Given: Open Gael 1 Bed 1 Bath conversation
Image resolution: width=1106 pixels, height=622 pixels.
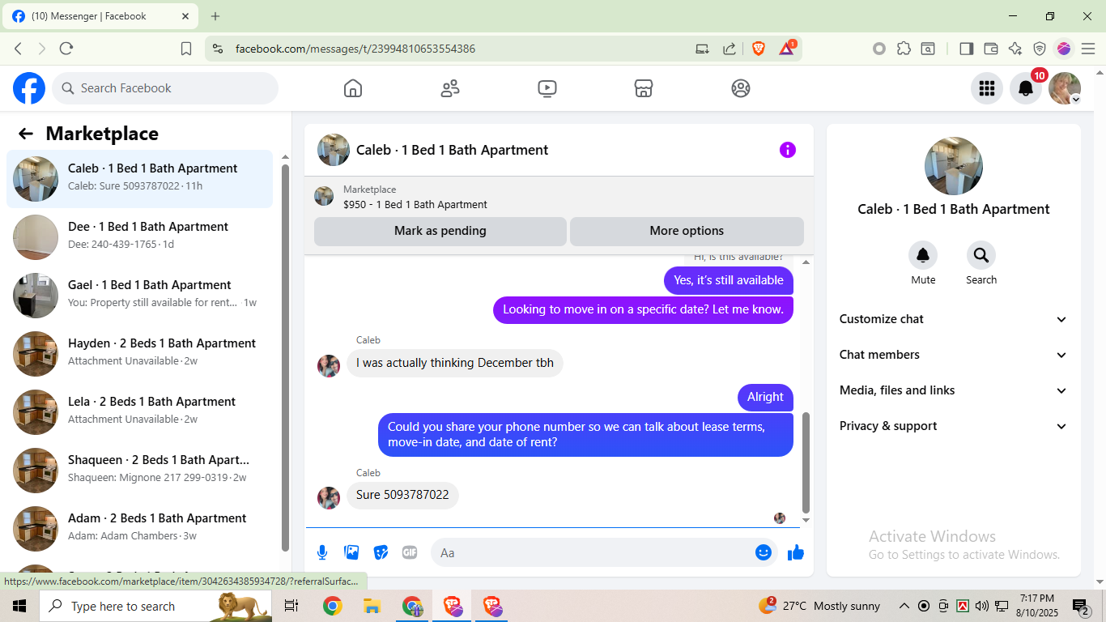Looking at the screenshot, I should 139,296.
